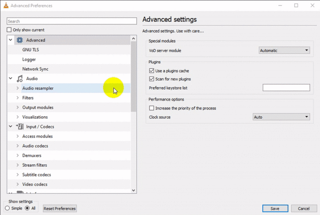Image resolution: width=320 pixels, height=215 pixels.
Task: Collapse the Input / Codecs section
Action: 11,126
